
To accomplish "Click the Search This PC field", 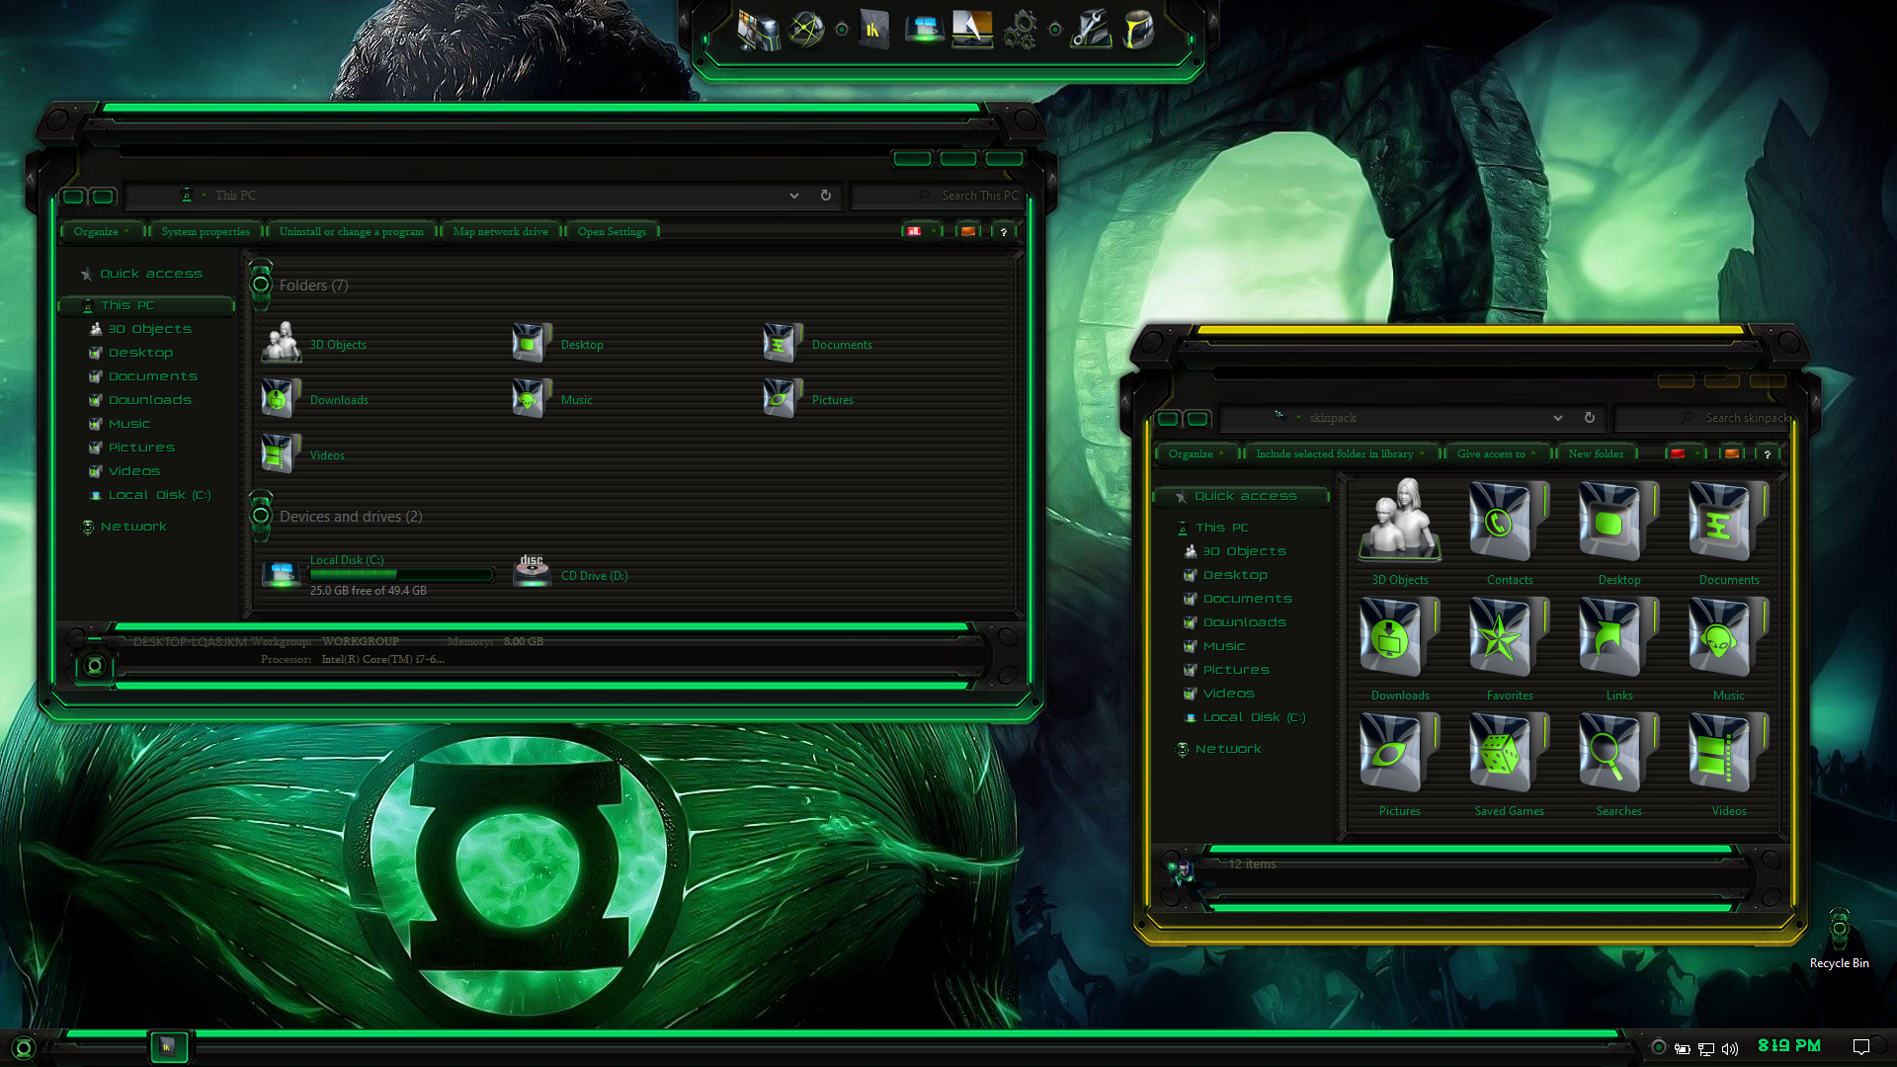I will (936, 196).
